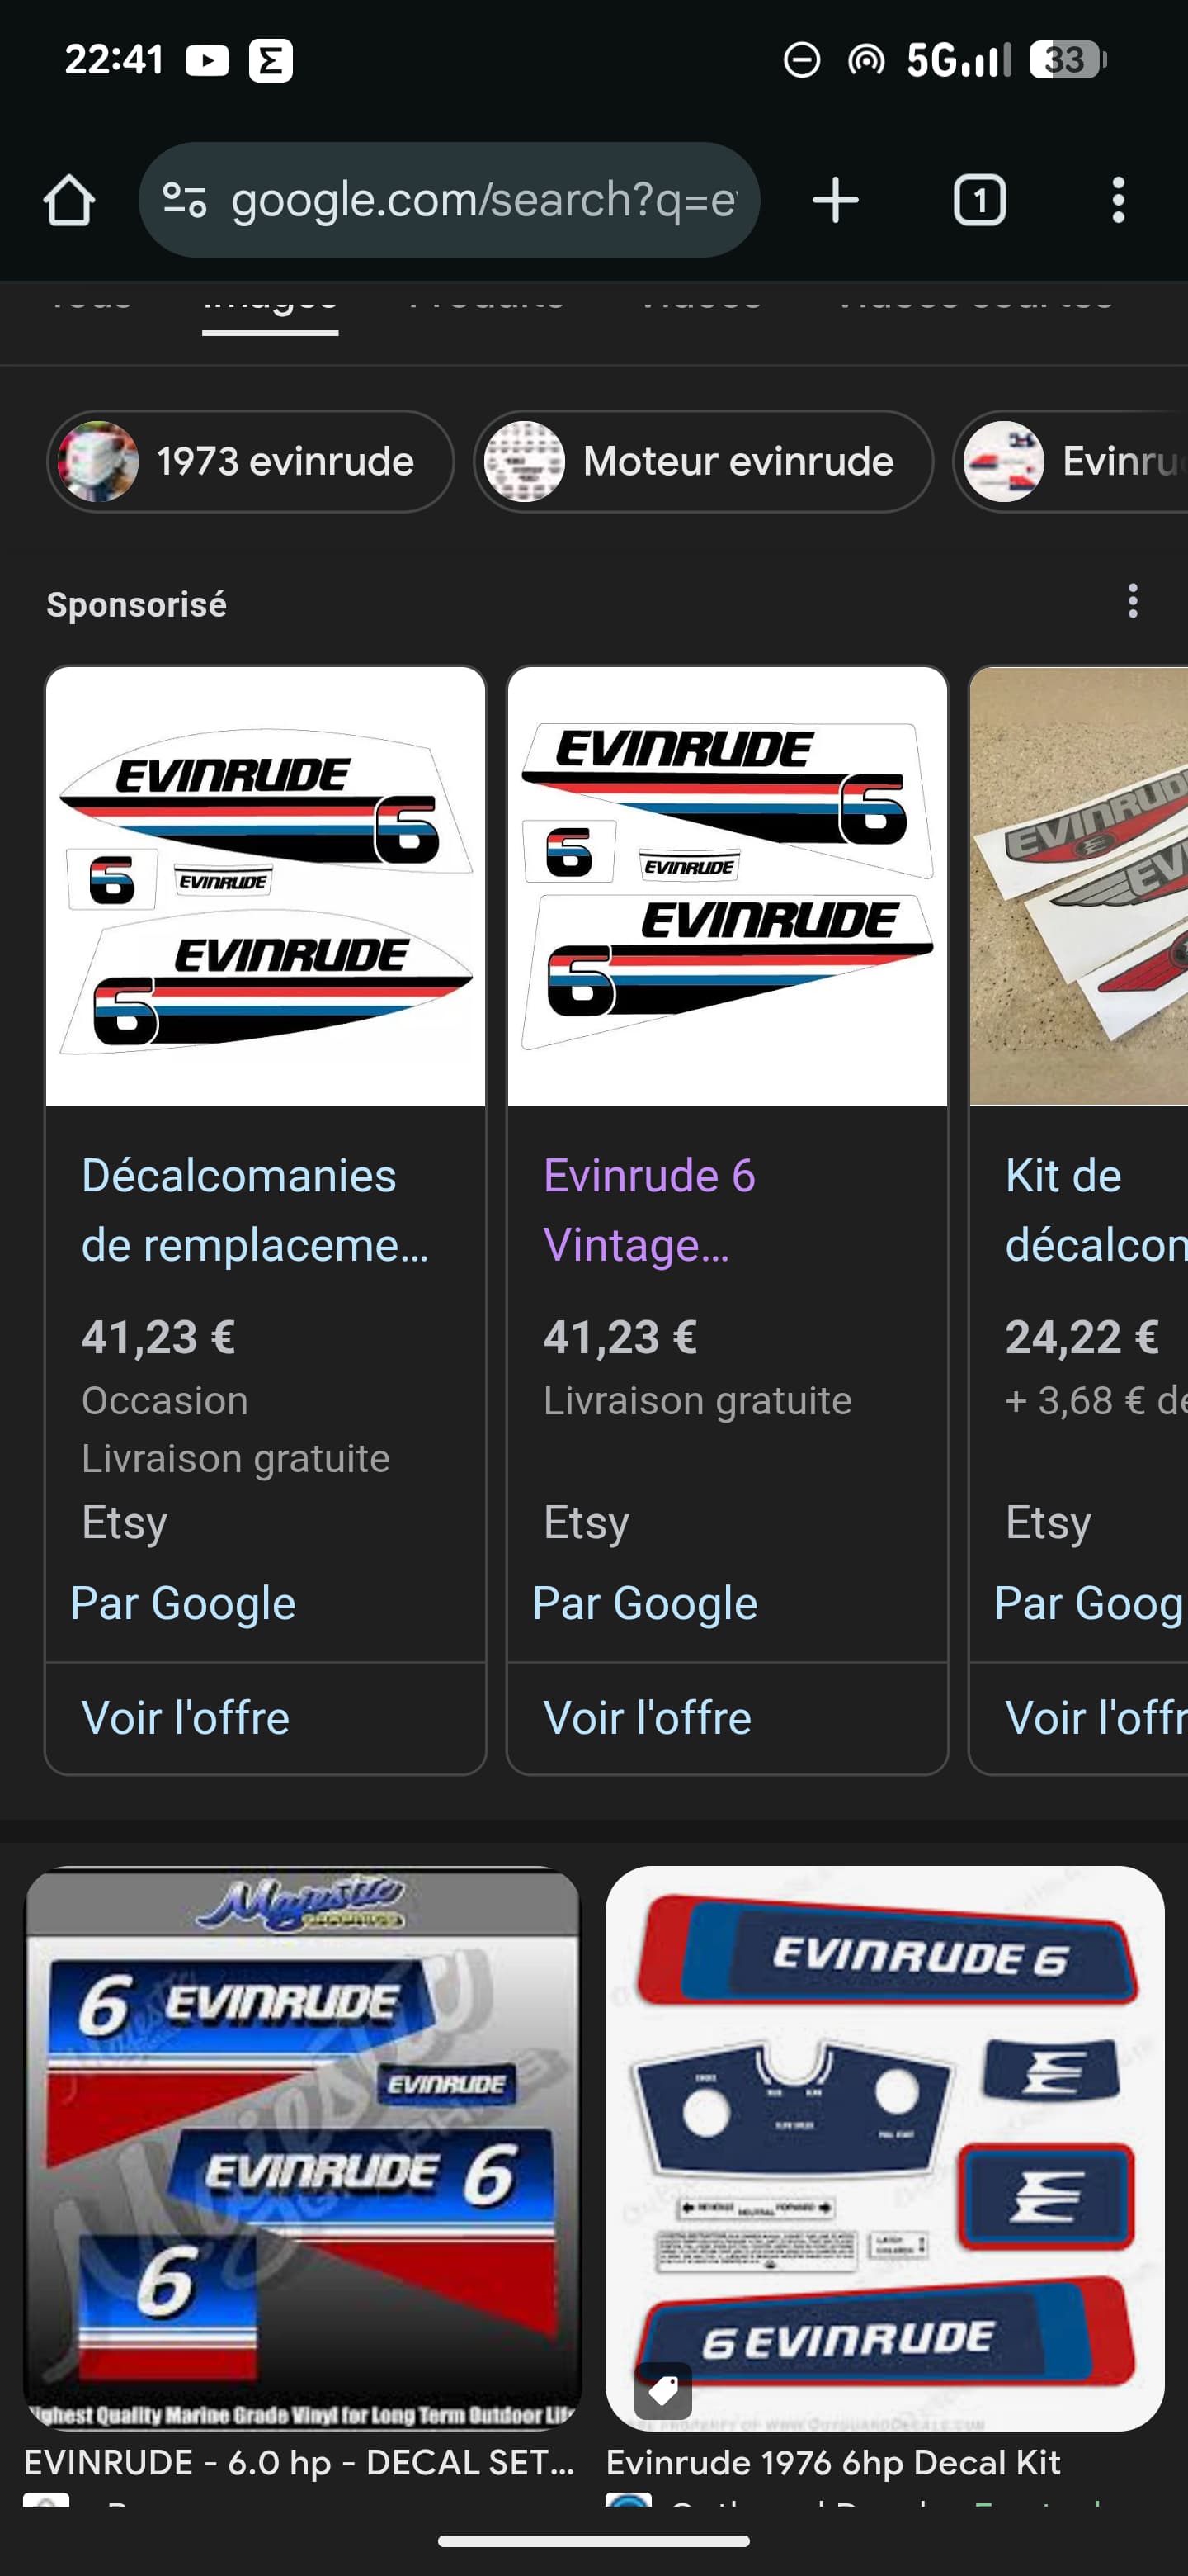Tap the hotspot status icon
1188x2576 pixels.
(x=866, y=60)
